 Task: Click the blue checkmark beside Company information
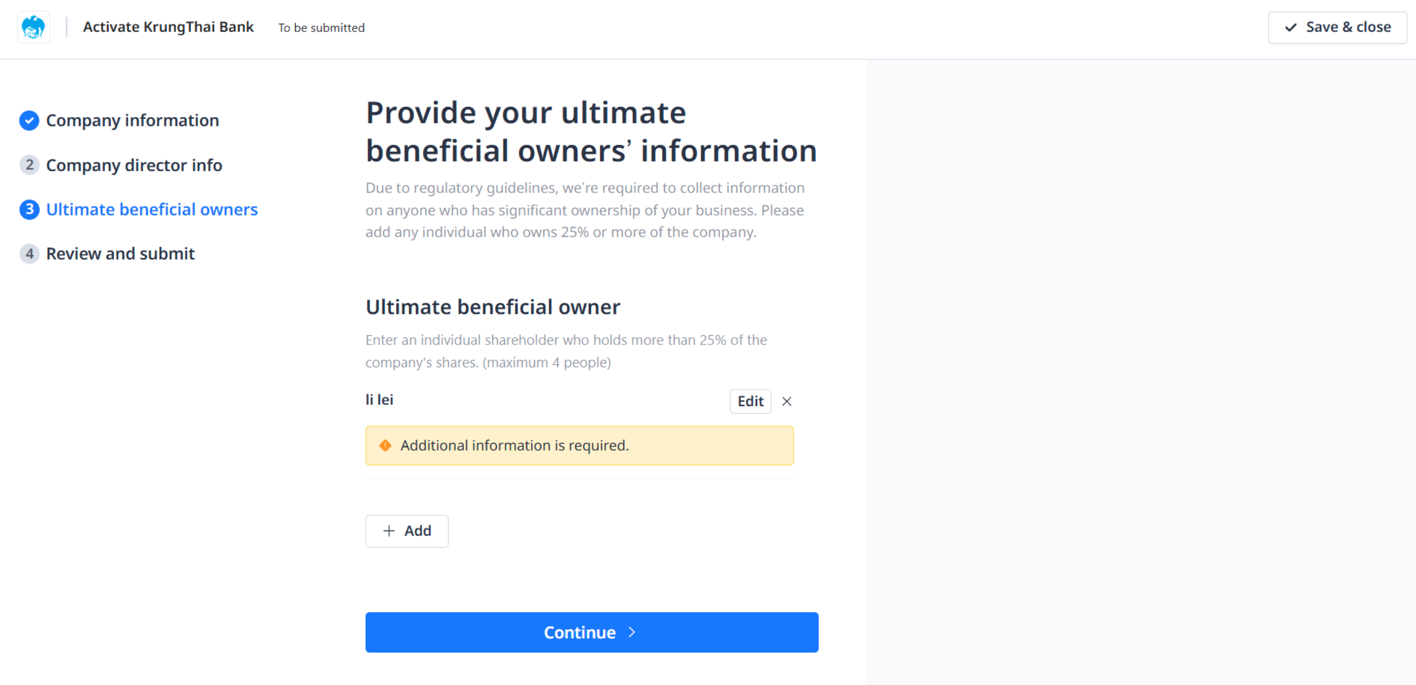(x=29, y=120)
